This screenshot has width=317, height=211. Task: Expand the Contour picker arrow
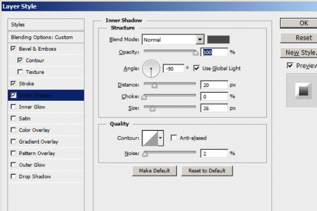pyautogui.click(x=160, y=138)
